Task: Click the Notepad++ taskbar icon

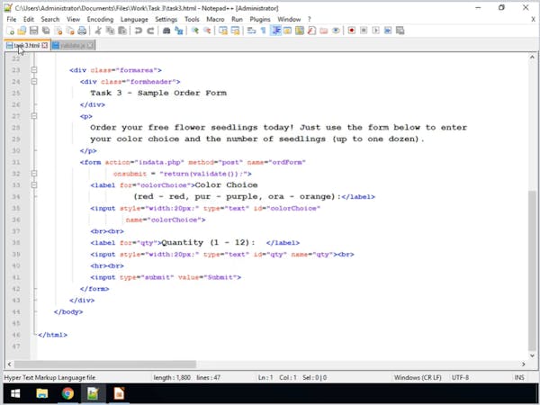Action: 94,393
